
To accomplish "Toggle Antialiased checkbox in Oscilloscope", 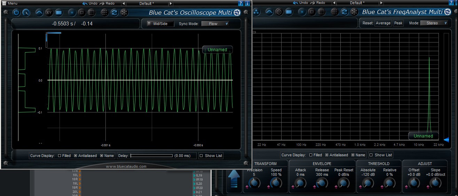I will 76,156.
